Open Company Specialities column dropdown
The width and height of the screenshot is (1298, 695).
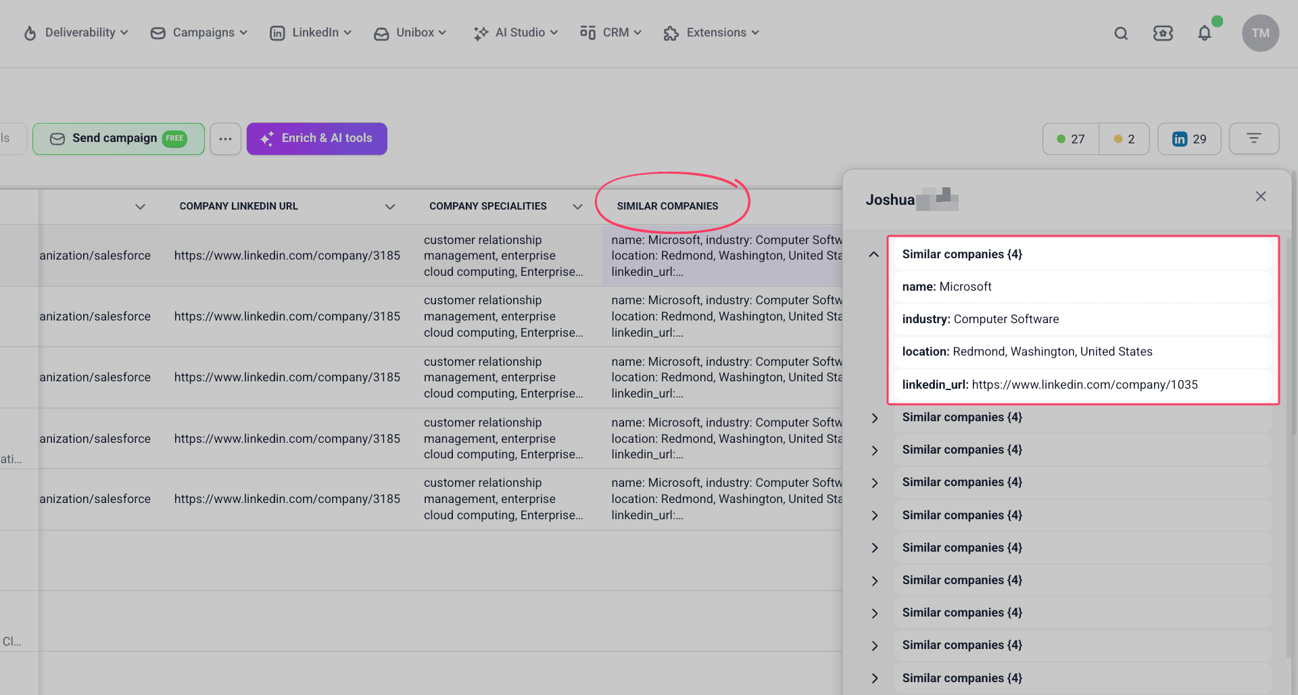pos(577,207)
